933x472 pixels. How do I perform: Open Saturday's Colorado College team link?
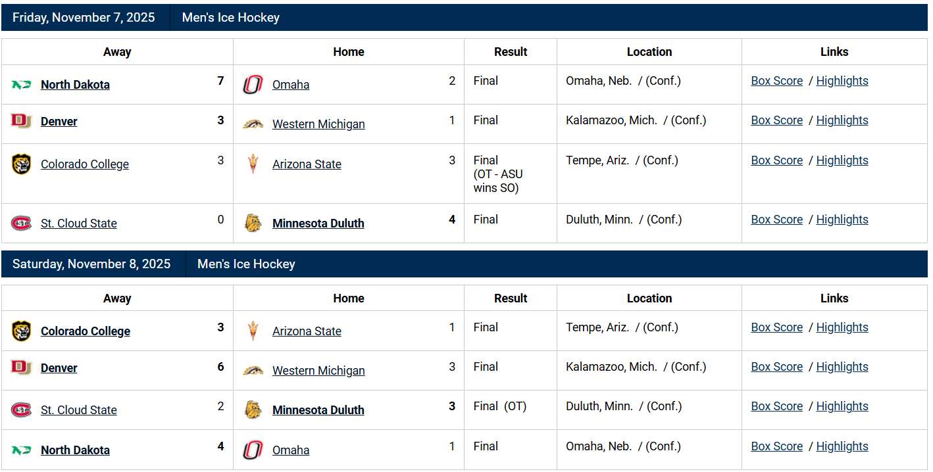(x=86, y=331)
